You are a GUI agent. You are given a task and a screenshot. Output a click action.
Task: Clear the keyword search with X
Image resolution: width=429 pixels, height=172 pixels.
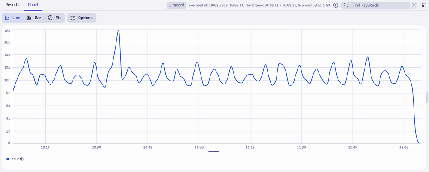[x=414, y=6]
